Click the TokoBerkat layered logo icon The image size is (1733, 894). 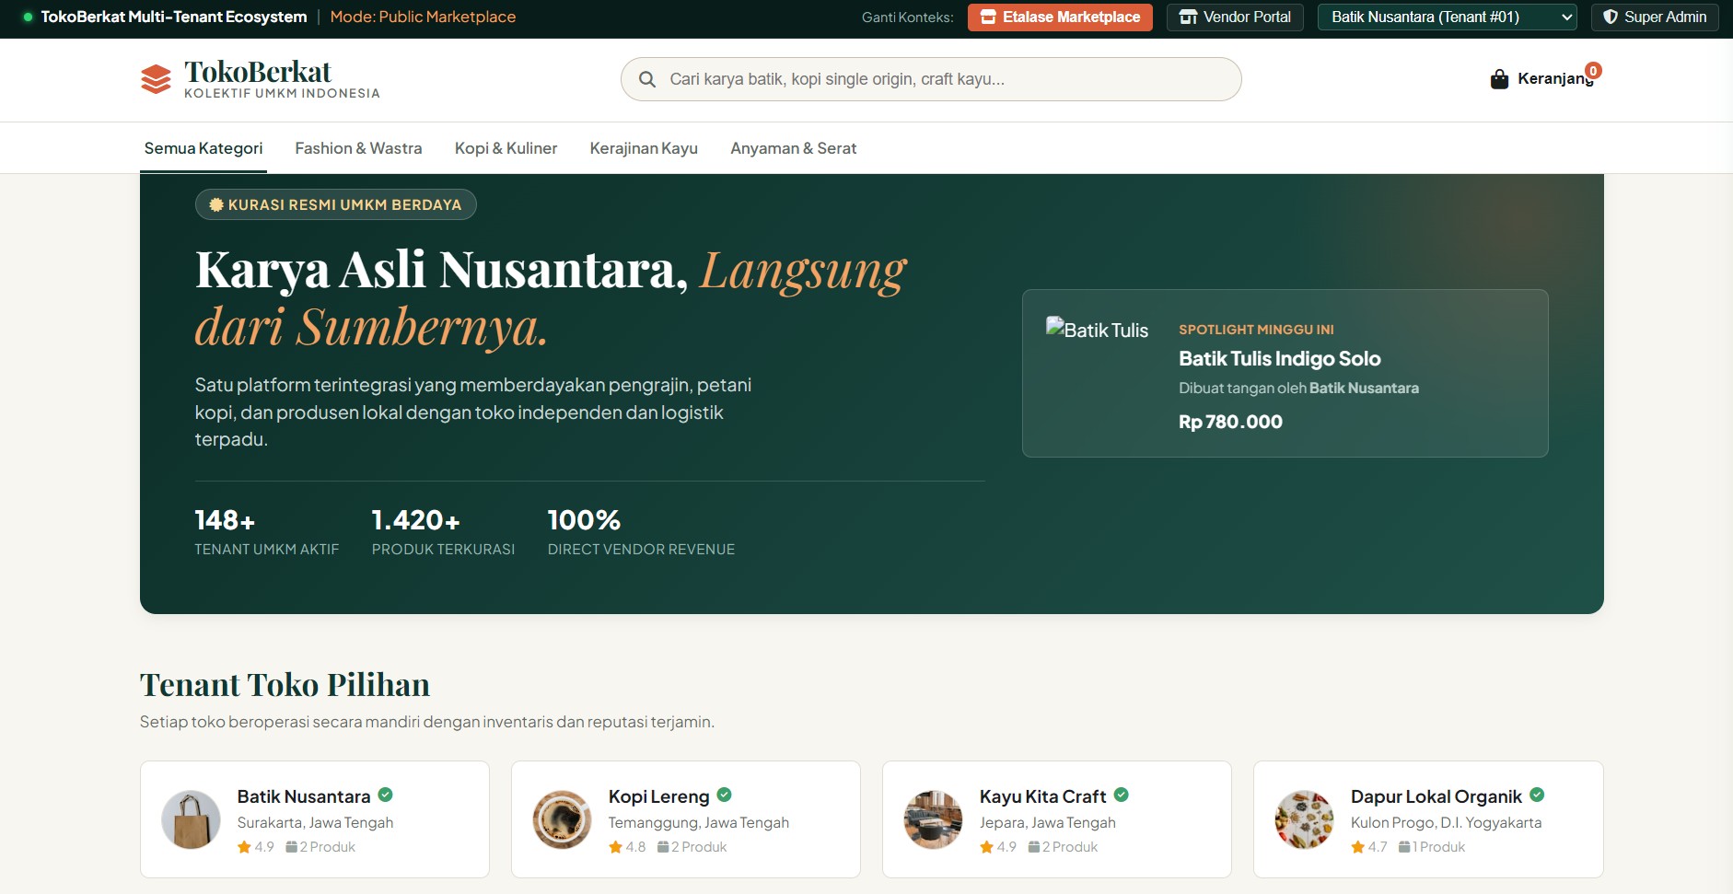pos(156,79)
